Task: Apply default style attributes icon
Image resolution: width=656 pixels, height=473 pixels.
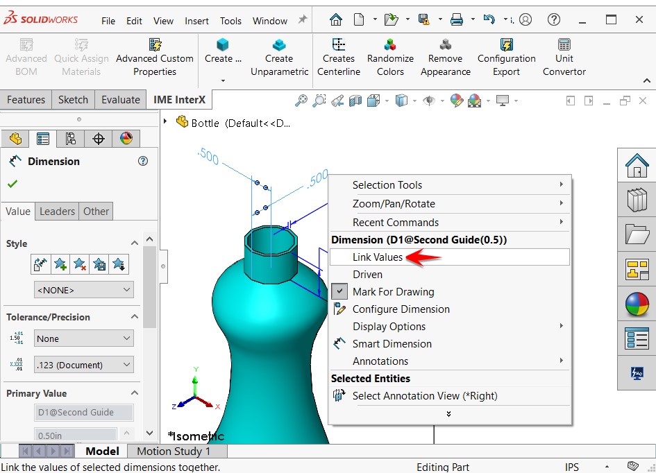Action: (40, 264)
